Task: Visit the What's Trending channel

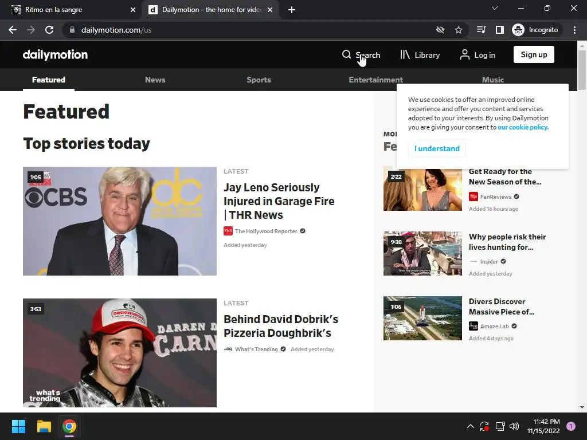Action: tap(256, 349)
